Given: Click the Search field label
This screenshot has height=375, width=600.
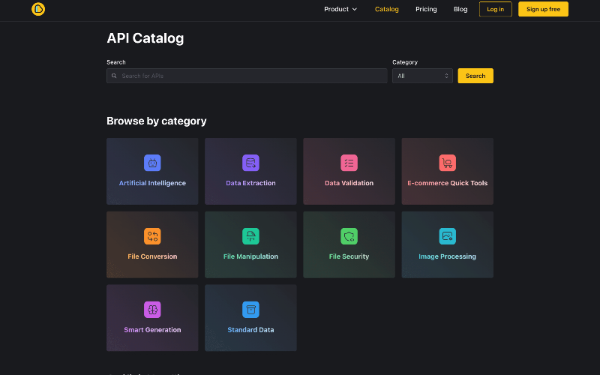Looking at the screenshot, I should (x=116, y=62).
